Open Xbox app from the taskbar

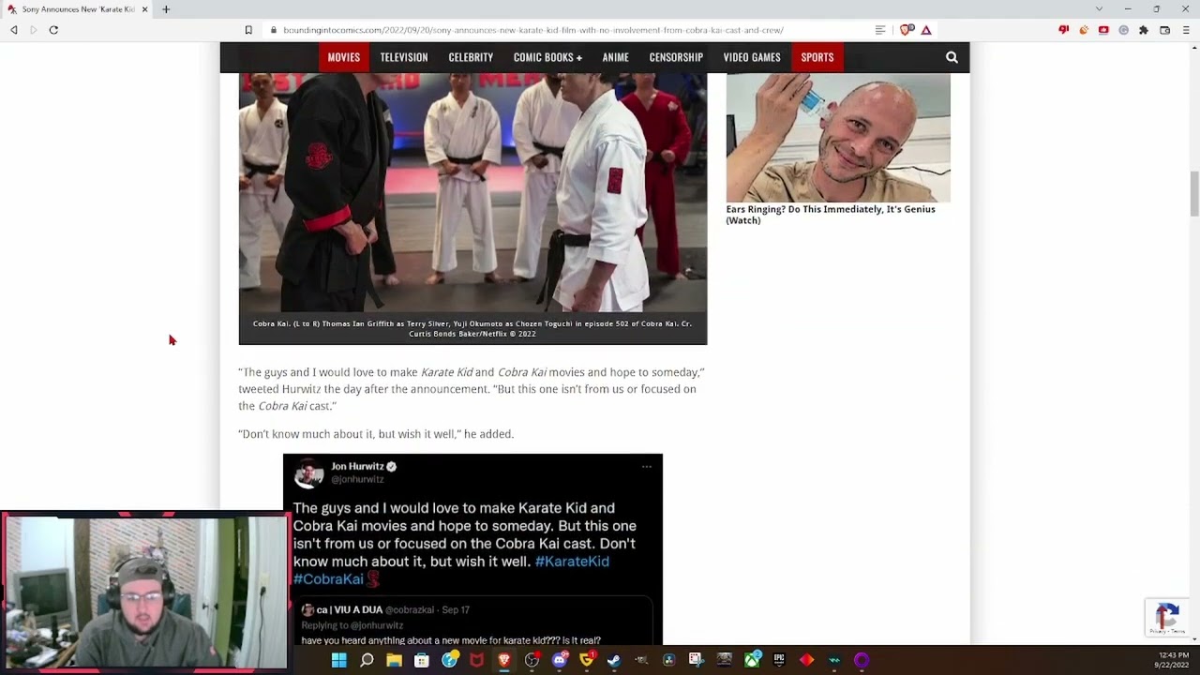pyautogui.click(x=752, y=660)
